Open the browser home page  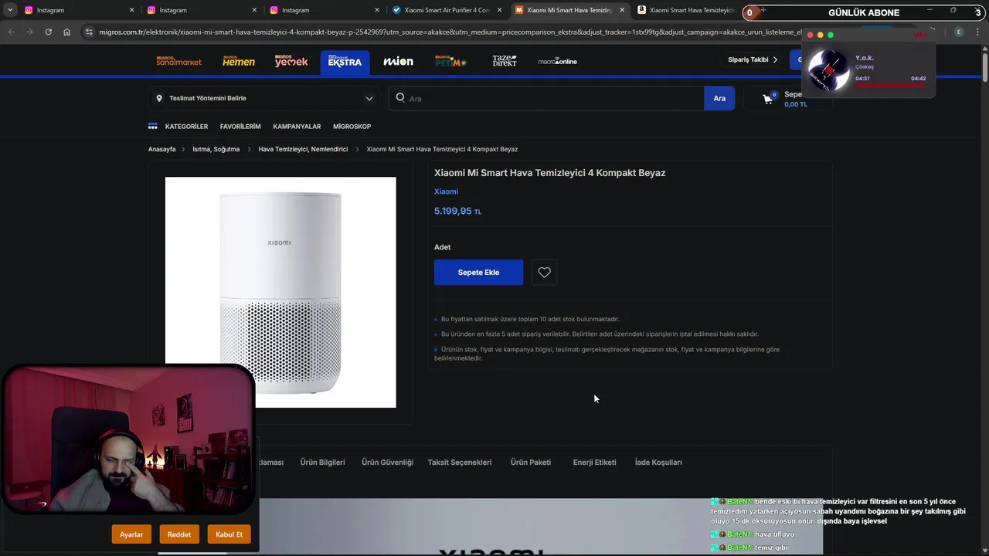66,32
